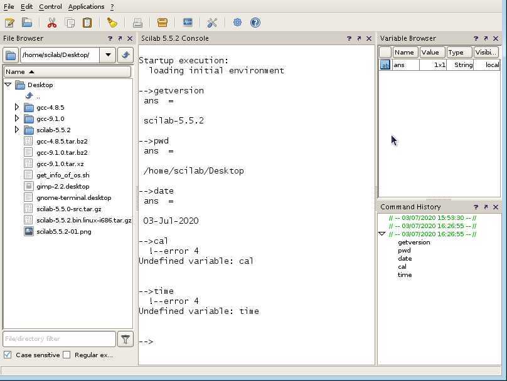
Task: Open help browser question mark icon
Action: tap(255, 23)
